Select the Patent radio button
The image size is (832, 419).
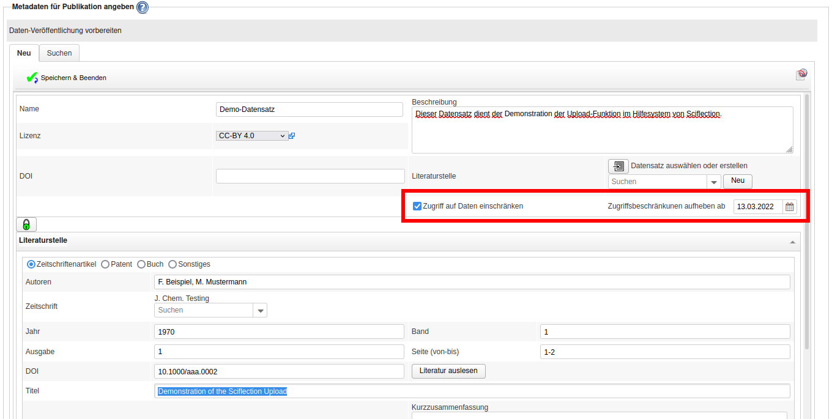(x=105, y=264)
